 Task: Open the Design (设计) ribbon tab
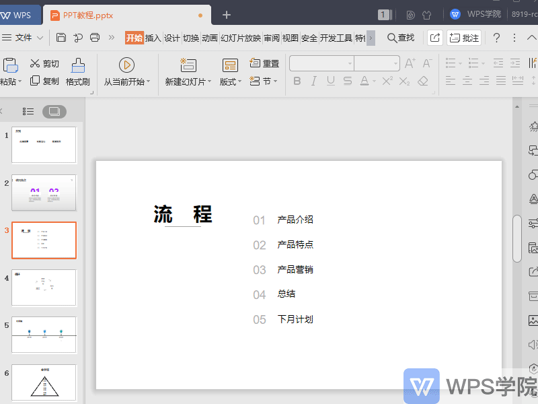[171, 38]
